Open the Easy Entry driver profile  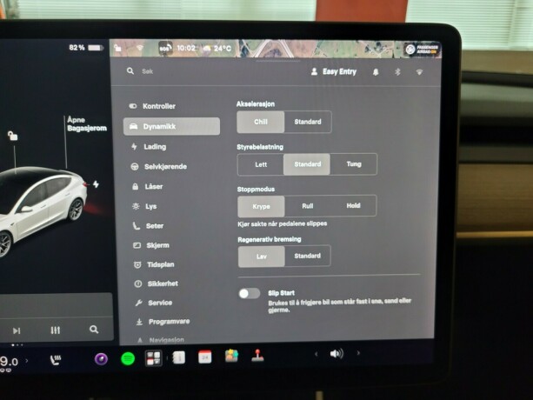tap(334, 71)
